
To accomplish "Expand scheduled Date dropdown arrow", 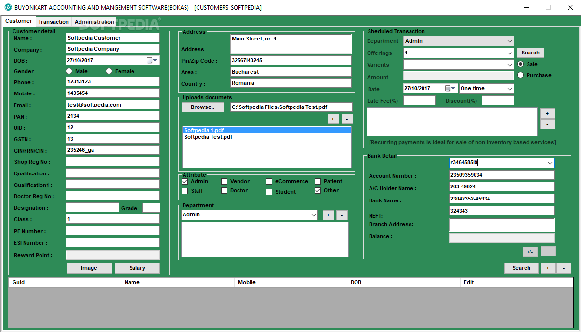I will pyautogui.click(x=454, y=88).
